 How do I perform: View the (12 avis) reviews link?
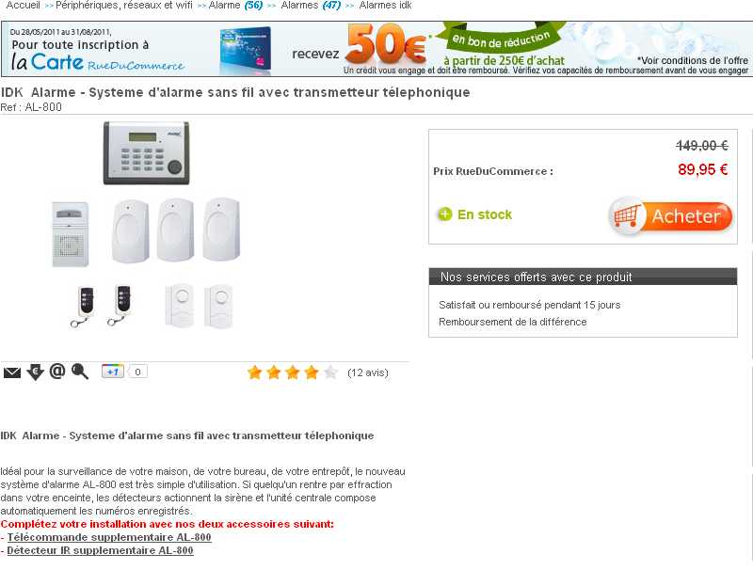(x=368, y=372)
